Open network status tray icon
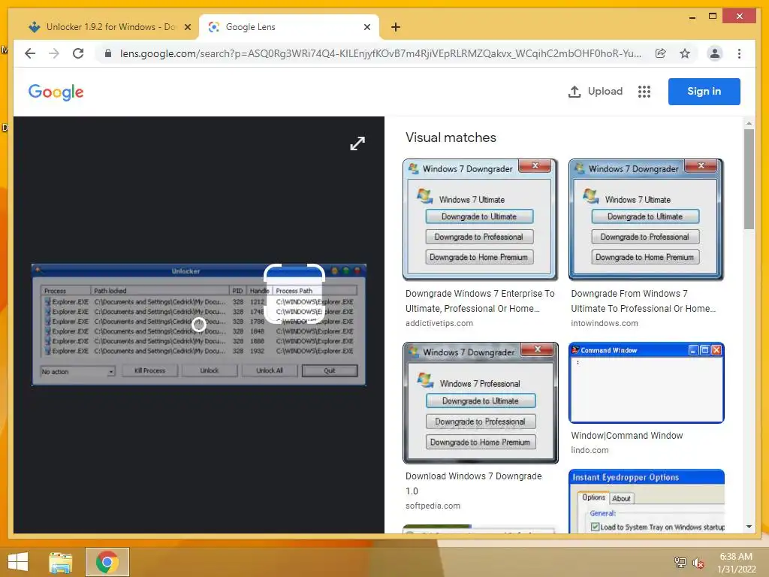Image resolution: width=769 pixels, height=577 pixels. coord(680,562)
